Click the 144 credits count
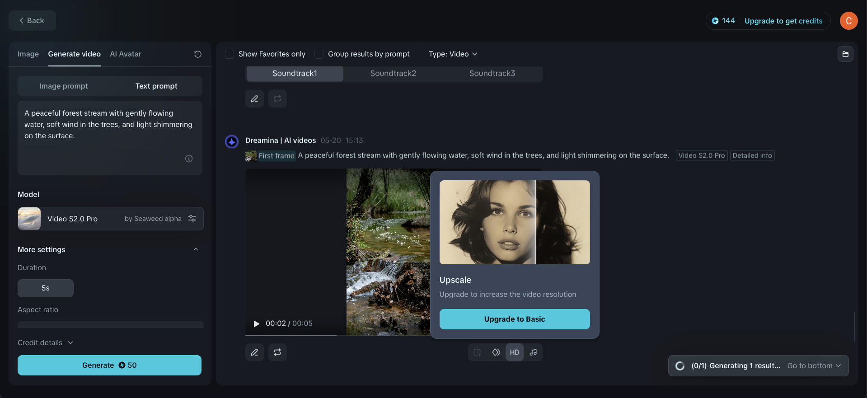 click(x=728, y=21)
